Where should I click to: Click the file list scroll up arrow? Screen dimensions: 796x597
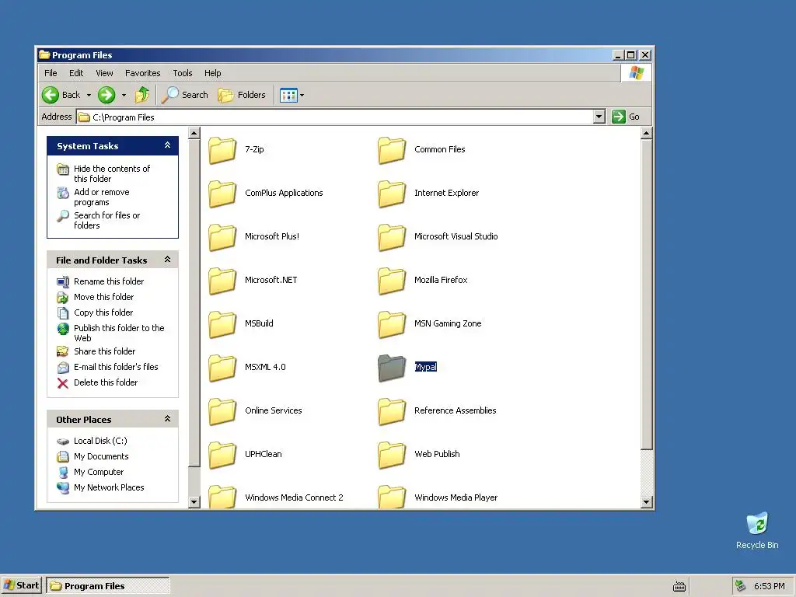tap(646, 134)
